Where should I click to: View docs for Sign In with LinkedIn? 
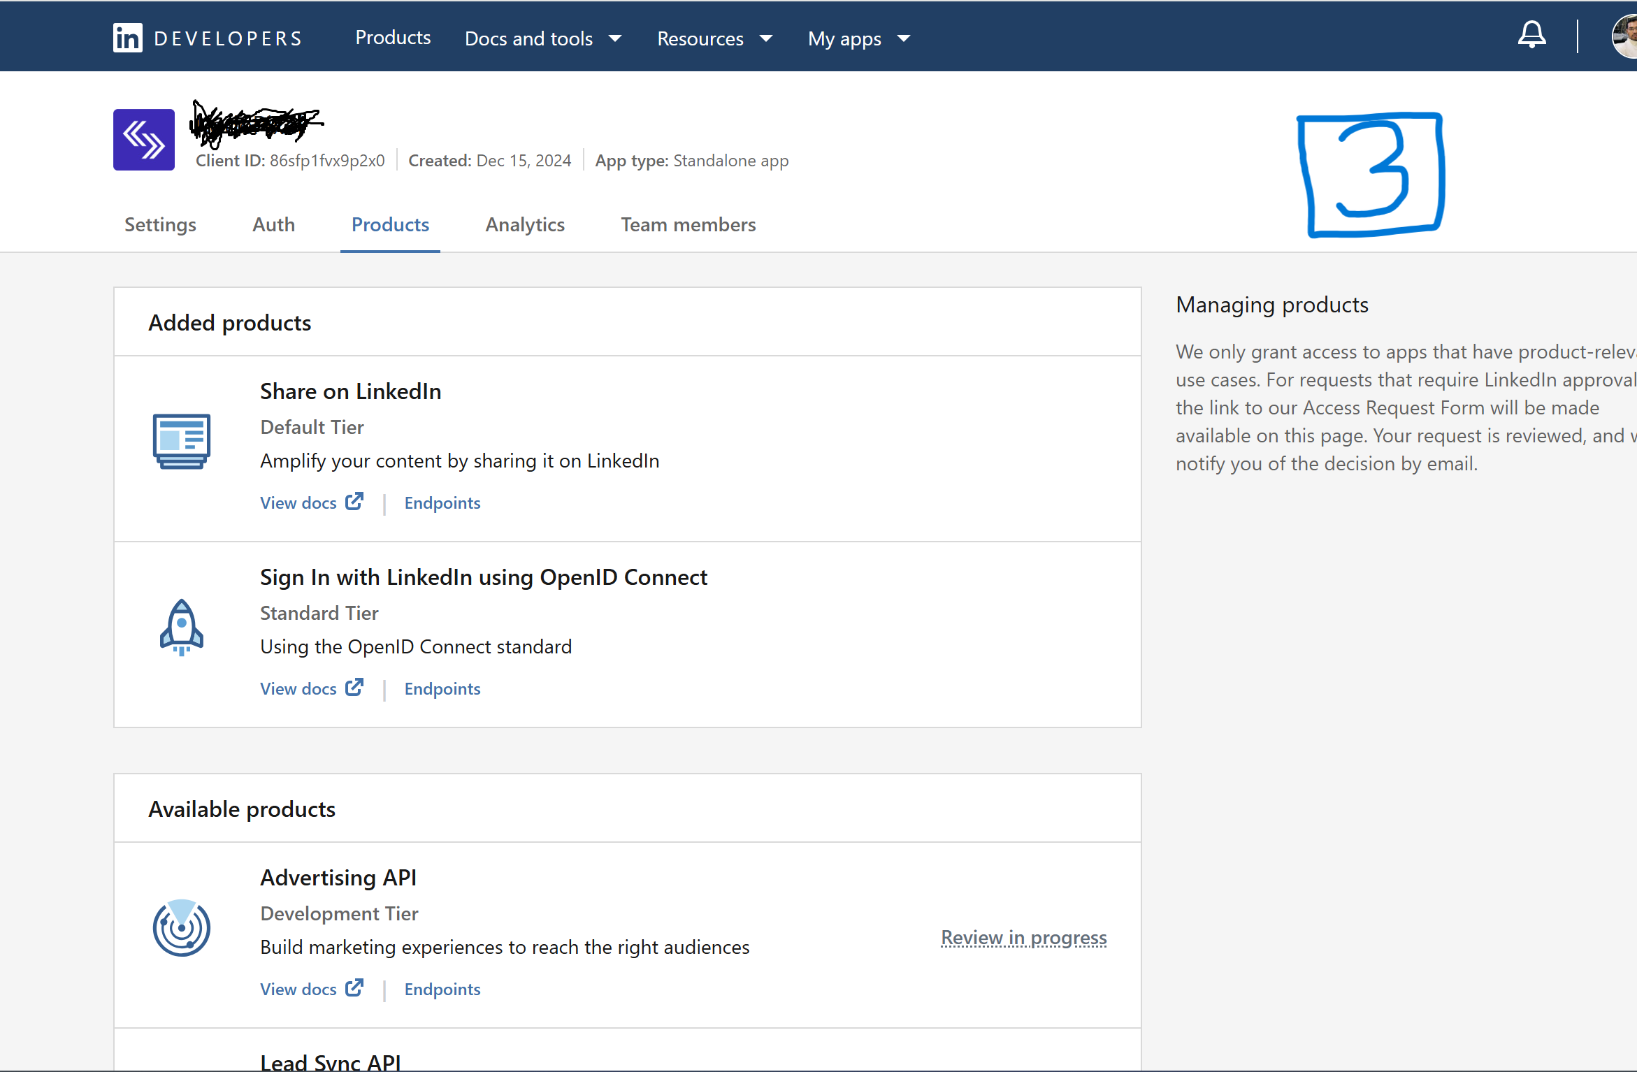(298, 688)
